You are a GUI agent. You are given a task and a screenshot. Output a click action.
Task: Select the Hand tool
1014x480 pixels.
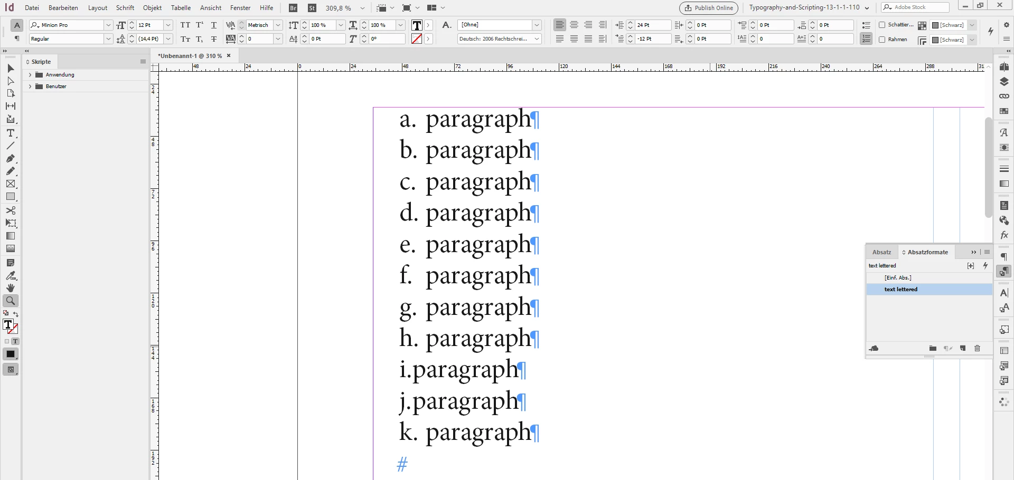coord(11,288)
